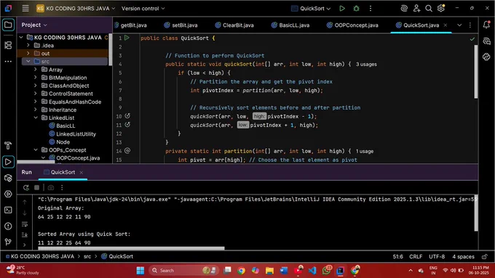Screen dimensions: 495x278
Task: Collapse the src folder
Action: tap(28, 61)
